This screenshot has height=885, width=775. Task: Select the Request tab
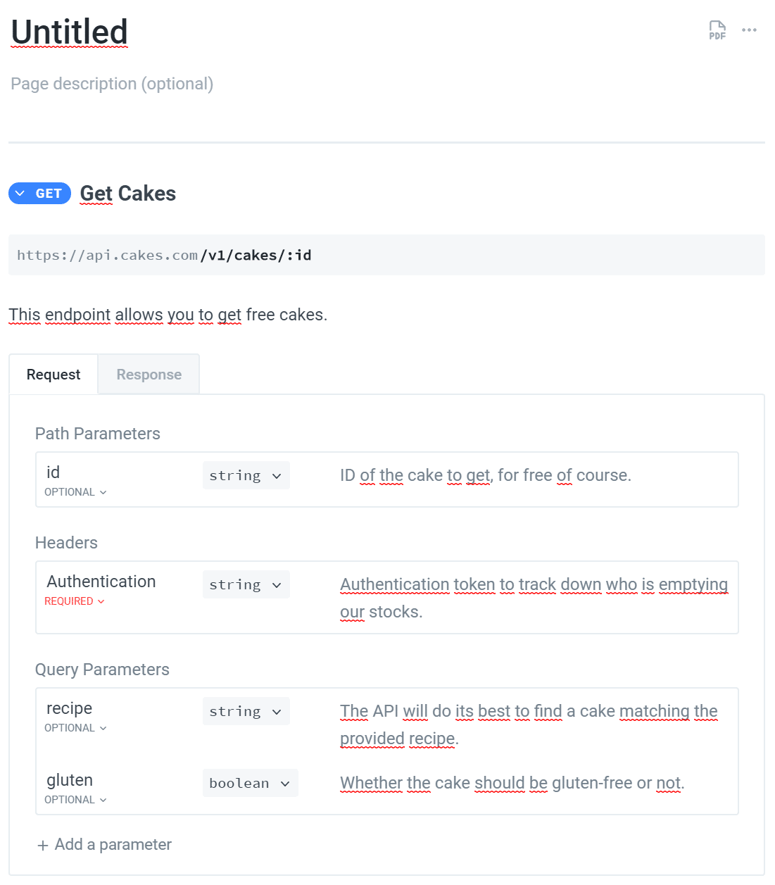[x=53, y=374]
